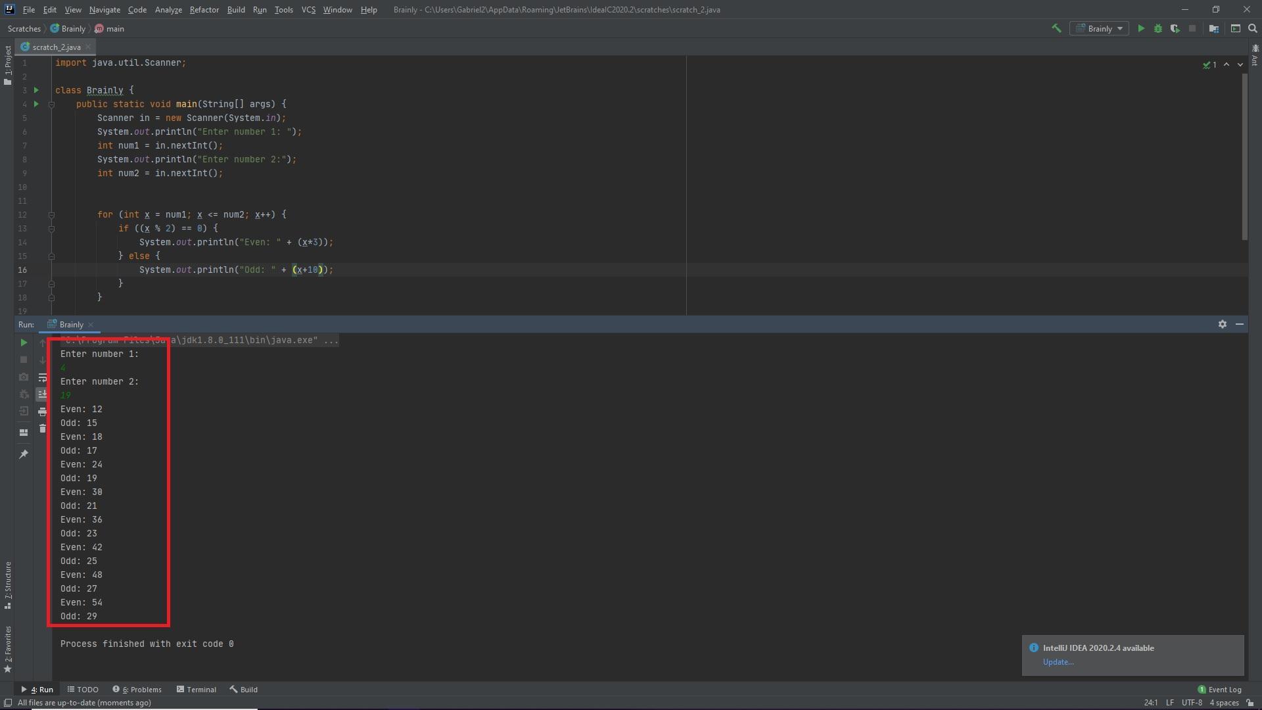The image size is (1262, 710).
Task: Open Run panel settings gear icon
Action: [x=1223, y=324]
